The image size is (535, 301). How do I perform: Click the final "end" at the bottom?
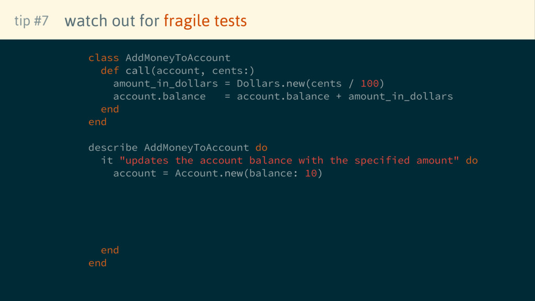coord(97,263)
